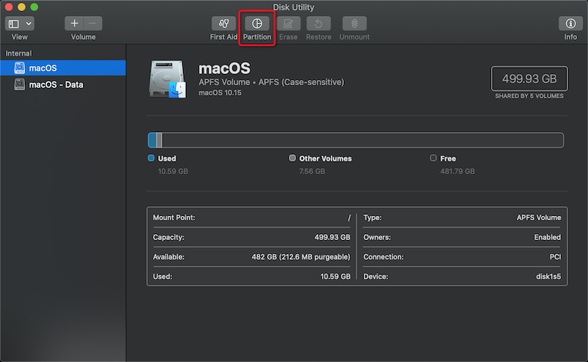Screen dimensions: 588x362
Task: Click the First Aid toolbar icon
Action: [x=223, y=23]
